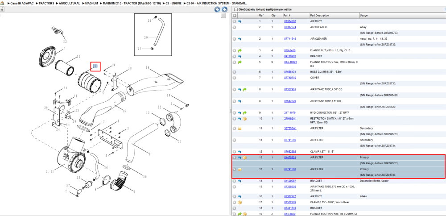This screenshot has width=446, height=216.
Task: Enable 'Отобразить только выбранные метки' checkbox
Action: 235,9
